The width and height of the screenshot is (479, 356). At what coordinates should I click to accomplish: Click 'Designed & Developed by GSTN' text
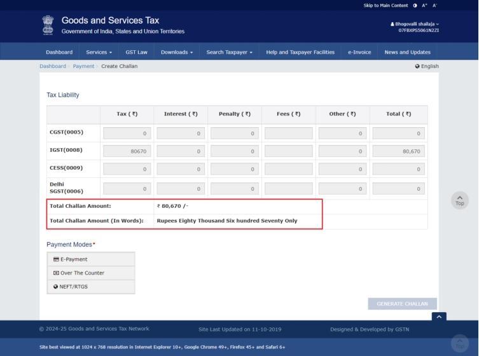coord(370,329)
